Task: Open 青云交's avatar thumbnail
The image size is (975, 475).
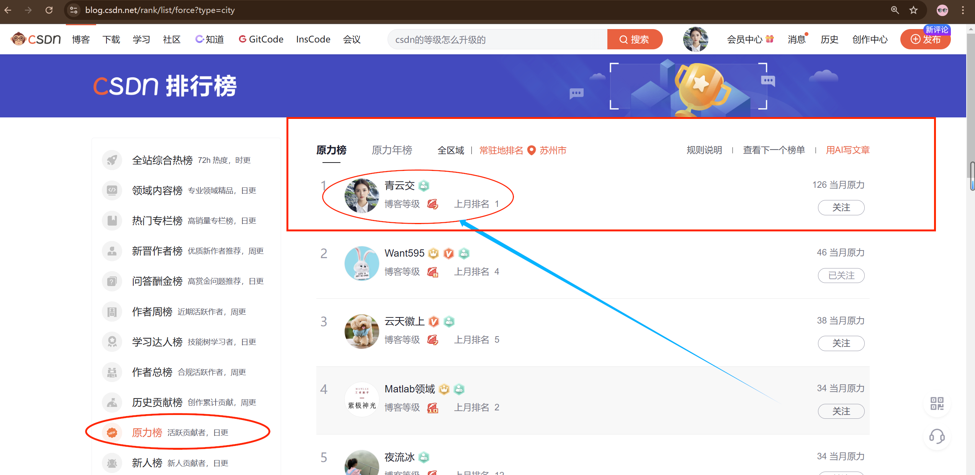Action: [362, 195]
